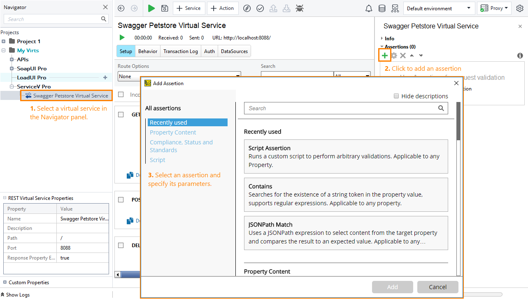Screen dimensions: 528x299
Task: Click the proxy server icon
Action: click(x=484, y=8)
